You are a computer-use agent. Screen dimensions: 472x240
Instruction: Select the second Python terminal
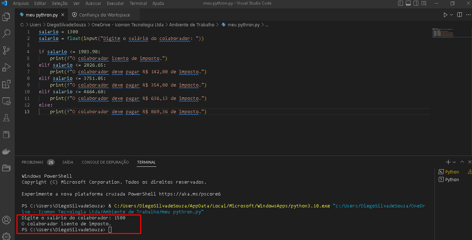click(x=451, y=179)
